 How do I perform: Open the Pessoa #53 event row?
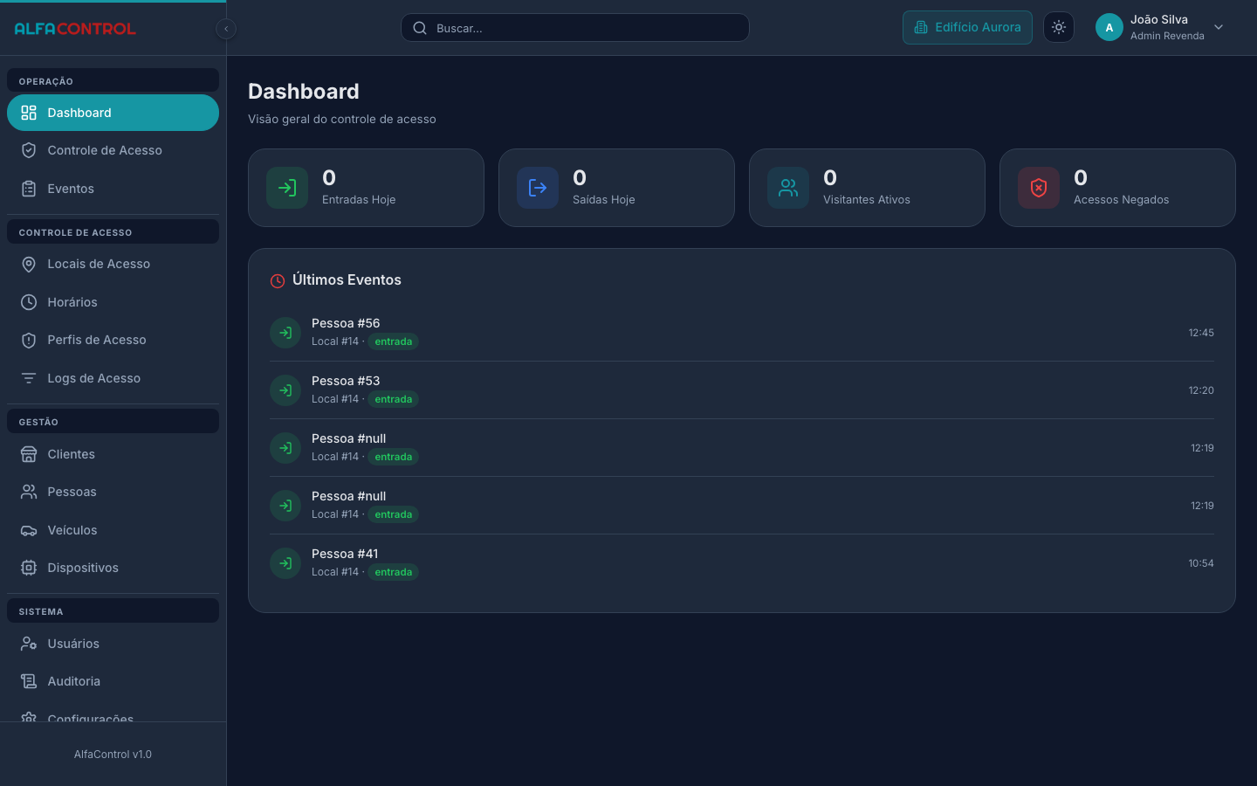click(742, 390)
